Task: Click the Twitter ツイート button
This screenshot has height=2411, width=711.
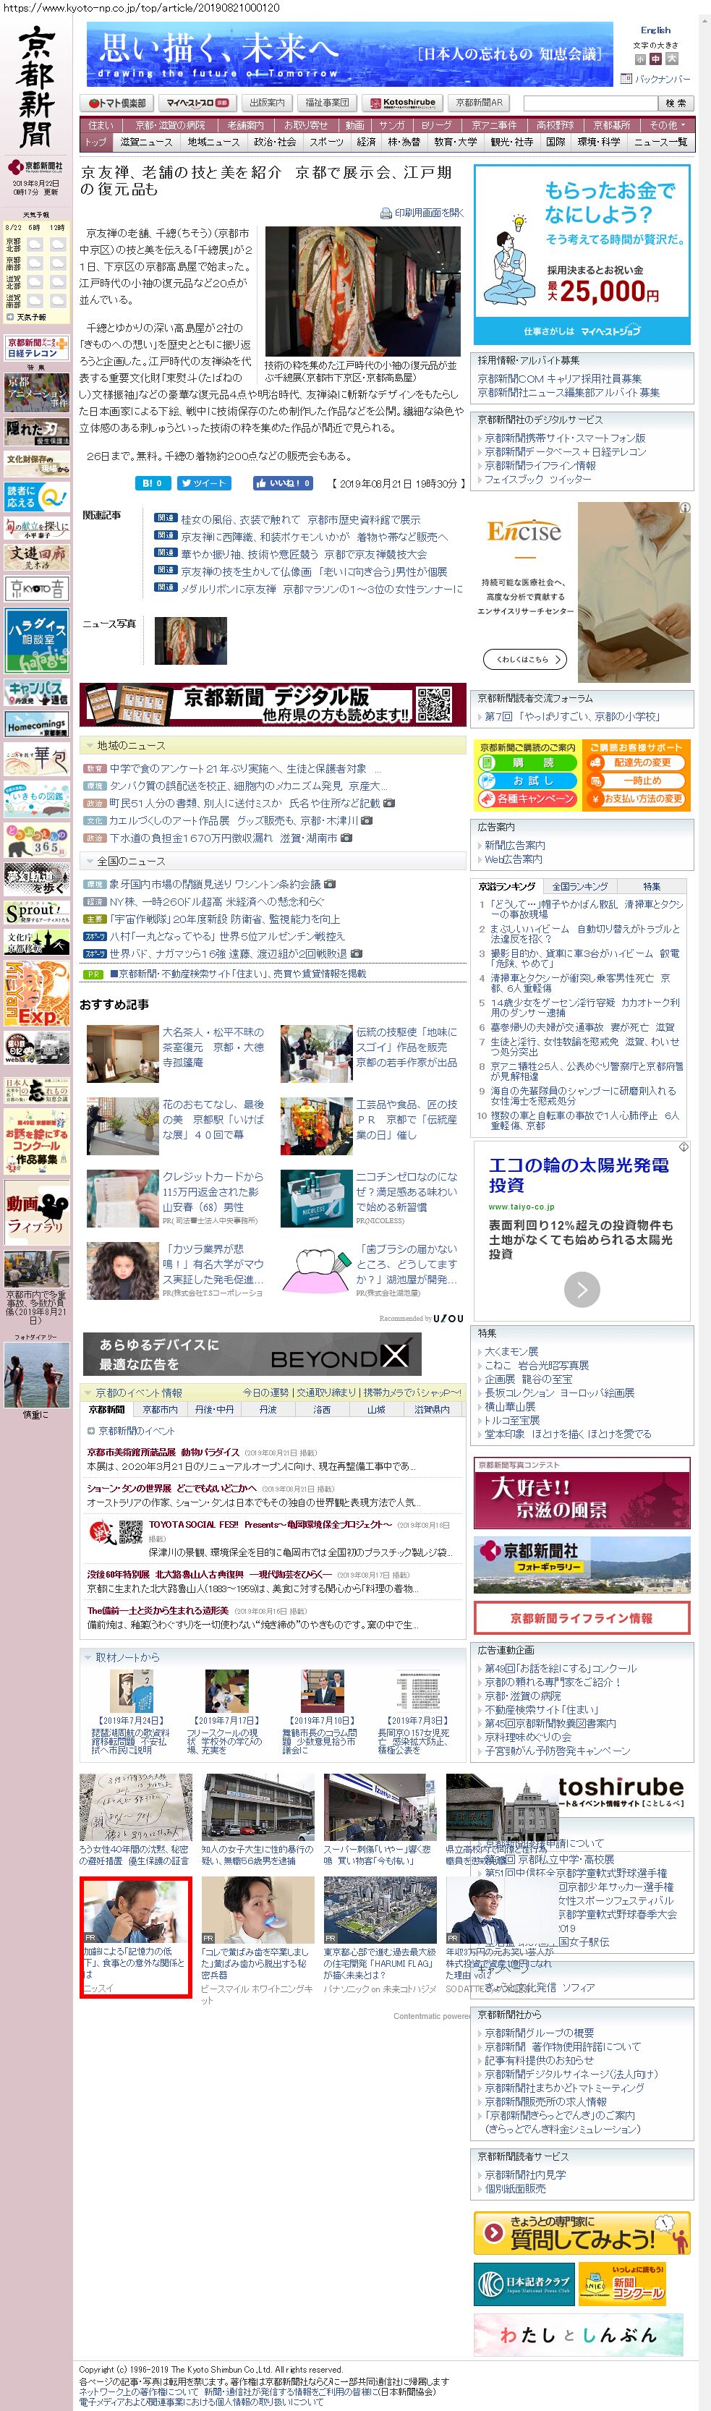Action: [x=204, y=483]
